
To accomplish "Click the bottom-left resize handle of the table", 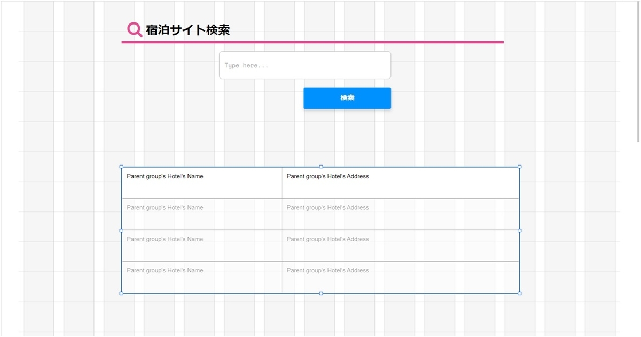I will click(121, 293).
